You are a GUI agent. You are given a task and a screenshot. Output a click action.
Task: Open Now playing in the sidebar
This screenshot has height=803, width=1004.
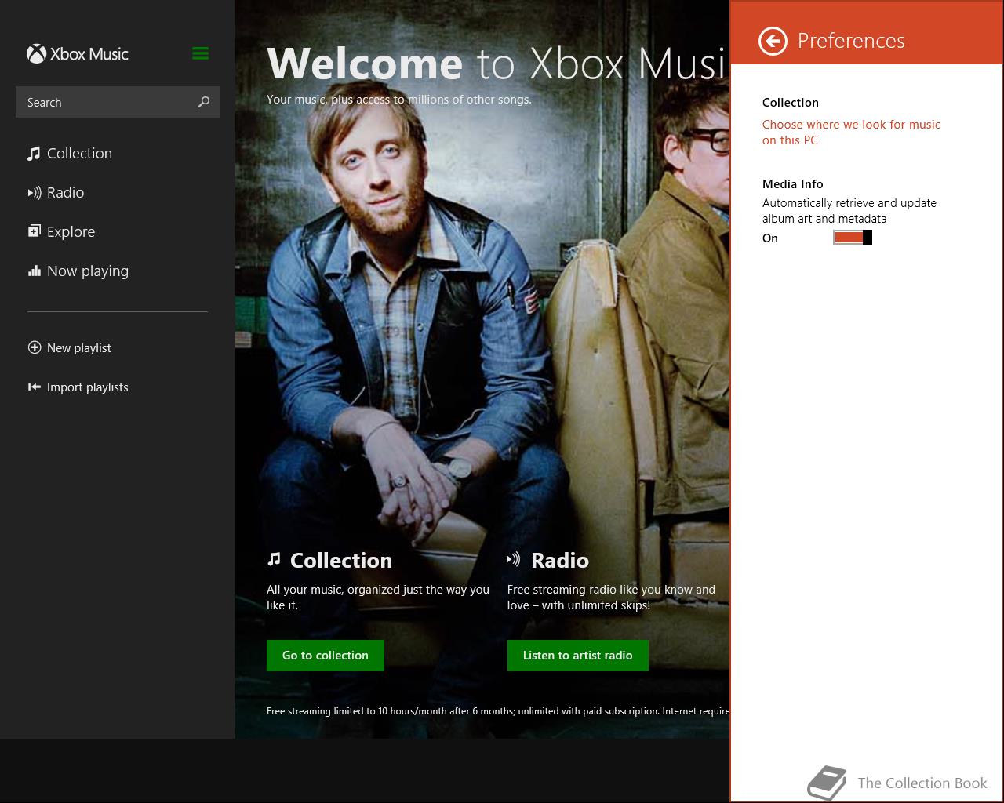point(88,271)
